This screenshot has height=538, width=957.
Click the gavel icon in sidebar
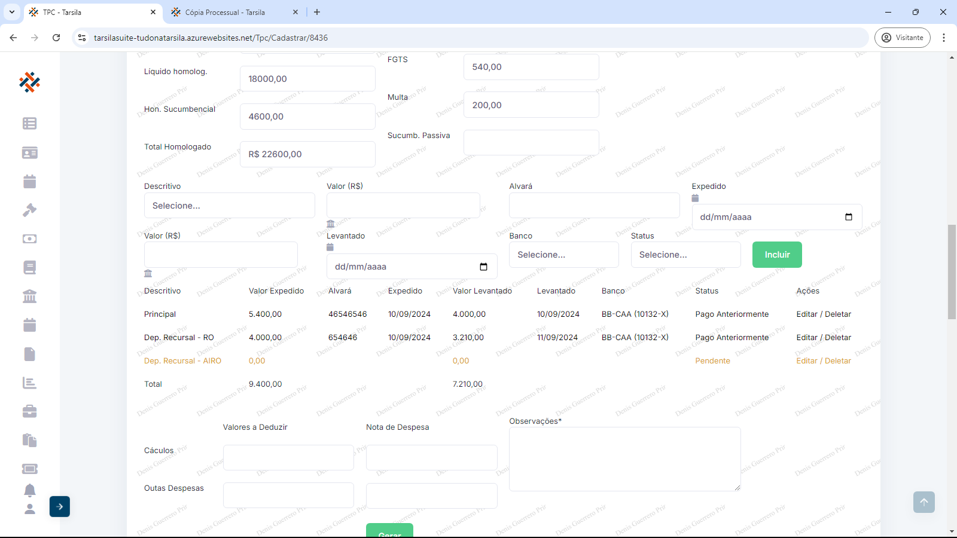click(x=29, y=210)
